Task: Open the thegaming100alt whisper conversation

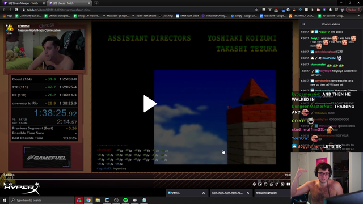Action: 272,193
